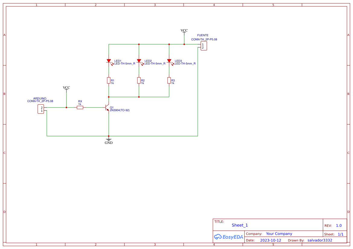Select the 2N3904(TO-92) part label
This screenshot has width=353, height=249.
[120, 110]
